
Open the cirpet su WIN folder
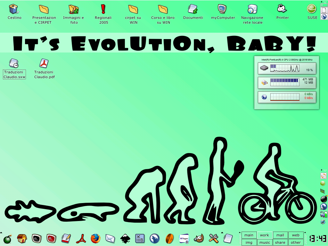[x=133, y=9]
